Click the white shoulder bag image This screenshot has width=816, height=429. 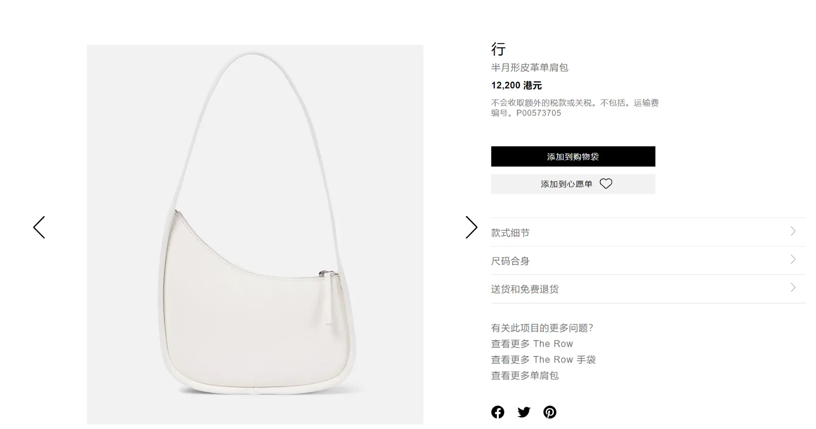255,234
